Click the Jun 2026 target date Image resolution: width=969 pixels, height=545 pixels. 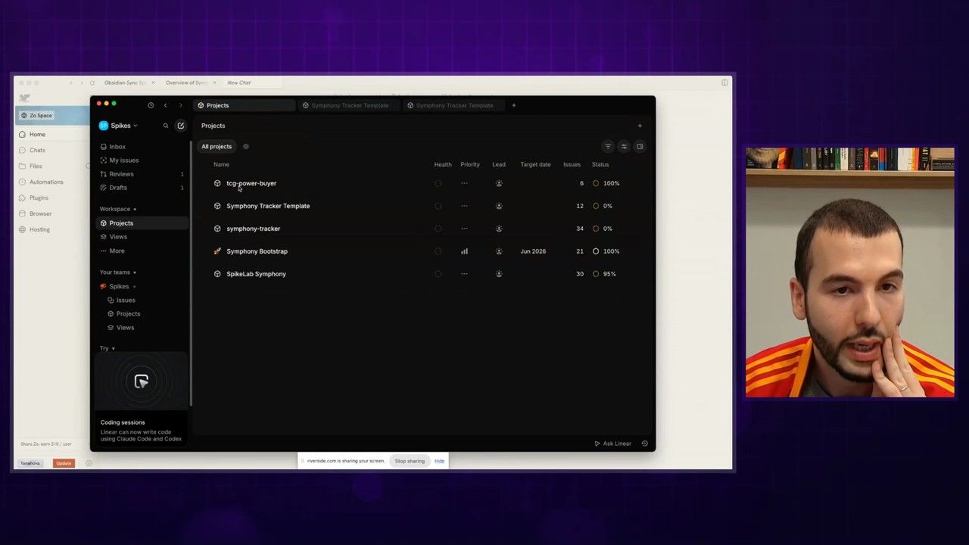click(533, 251)
